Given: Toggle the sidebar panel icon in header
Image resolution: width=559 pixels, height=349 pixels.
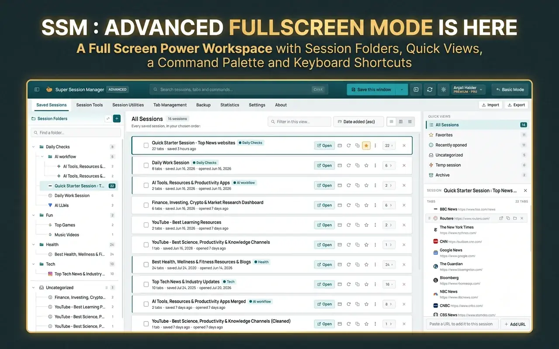Looking at the screenshot, I should [37, 89].
